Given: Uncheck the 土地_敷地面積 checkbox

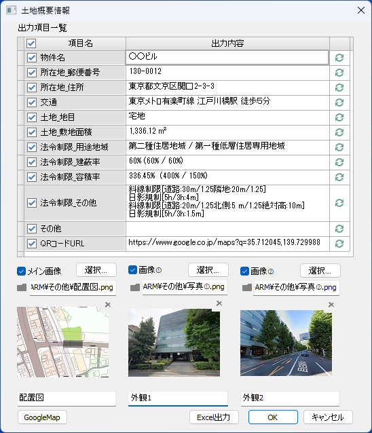Looking at the screenshot, I should pyautogui.click(x=32, y=132).
